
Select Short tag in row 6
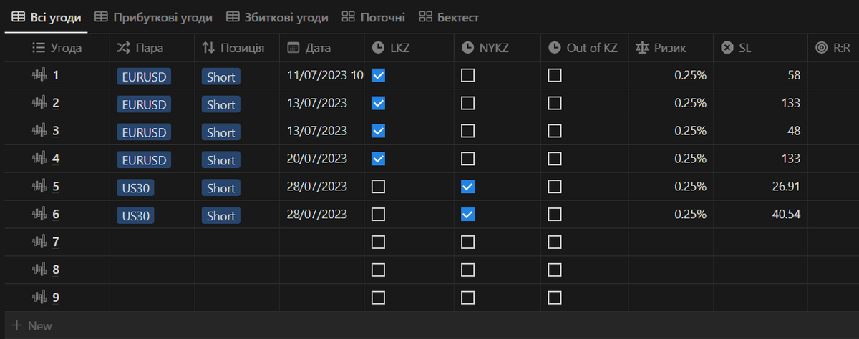(220, 216)
